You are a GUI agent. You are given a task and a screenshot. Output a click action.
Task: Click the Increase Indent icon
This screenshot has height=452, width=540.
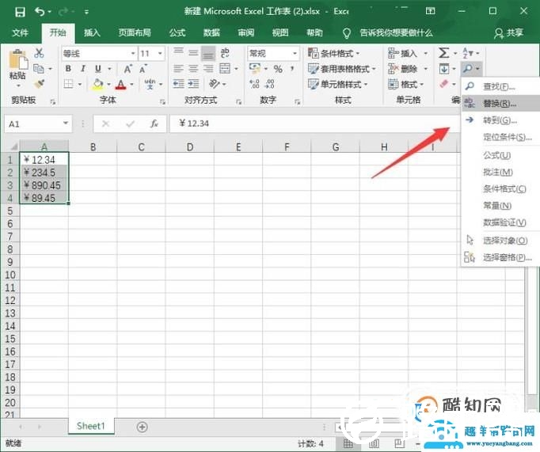click(193, 84)
